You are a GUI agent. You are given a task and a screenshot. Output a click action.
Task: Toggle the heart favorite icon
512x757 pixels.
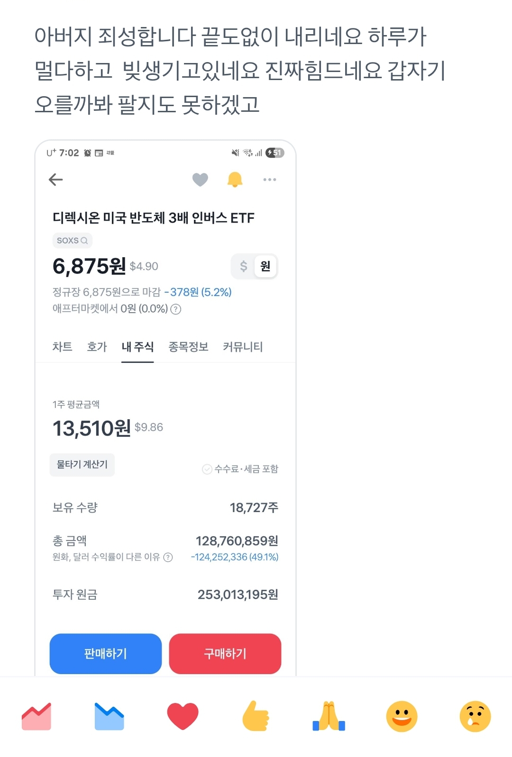click(200, 180)
